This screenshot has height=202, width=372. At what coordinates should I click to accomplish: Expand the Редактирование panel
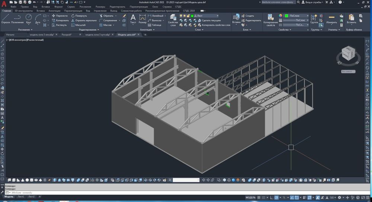88,29
